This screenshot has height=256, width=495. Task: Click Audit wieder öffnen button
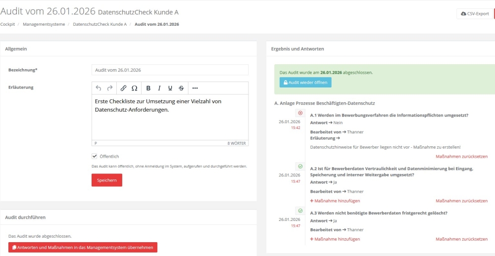(x=305, y=83)
